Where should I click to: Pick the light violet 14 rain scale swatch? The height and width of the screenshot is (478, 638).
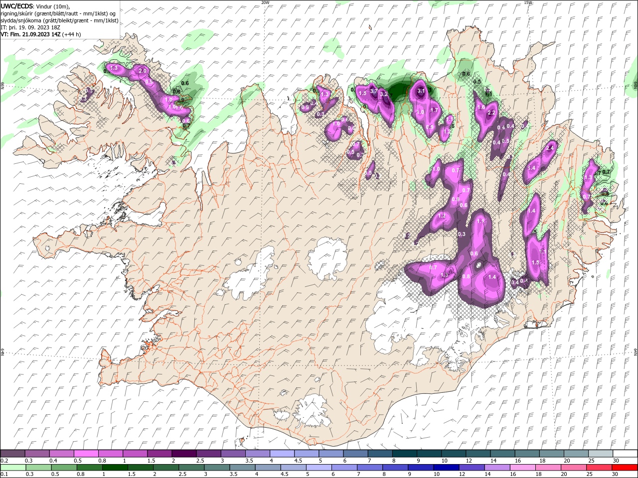pyautogui.click(x=497, y=468)
